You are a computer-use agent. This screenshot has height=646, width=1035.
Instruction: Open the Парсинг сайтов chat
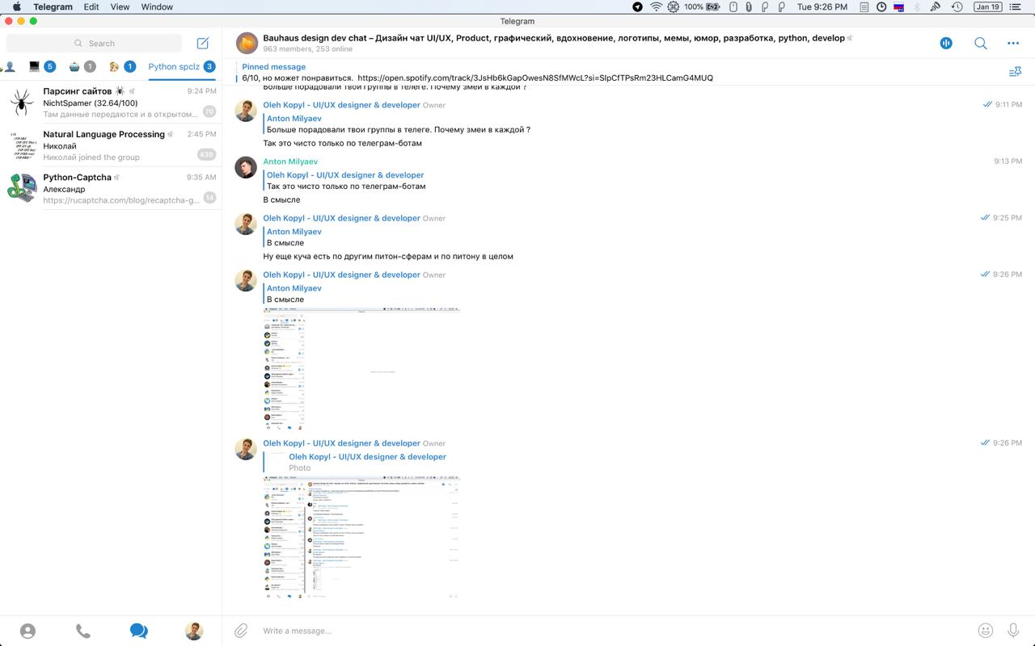(x=111, y=103)
